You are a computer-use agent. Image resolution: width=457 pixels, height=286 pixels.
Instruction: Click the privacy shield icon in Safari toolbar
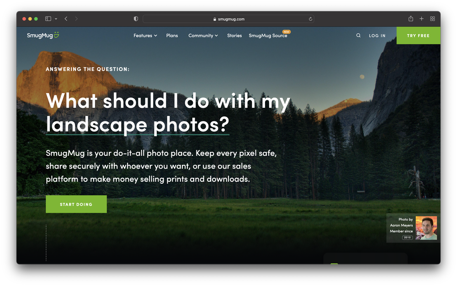[135, 19]
